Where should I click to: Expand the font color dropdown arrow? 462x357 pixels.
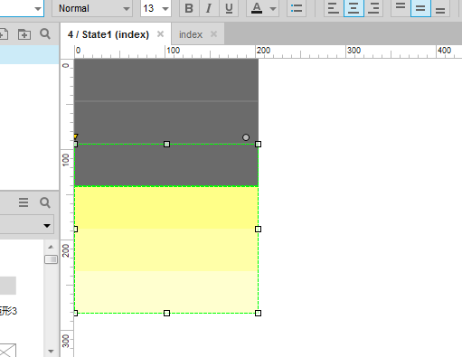(273, 8)
